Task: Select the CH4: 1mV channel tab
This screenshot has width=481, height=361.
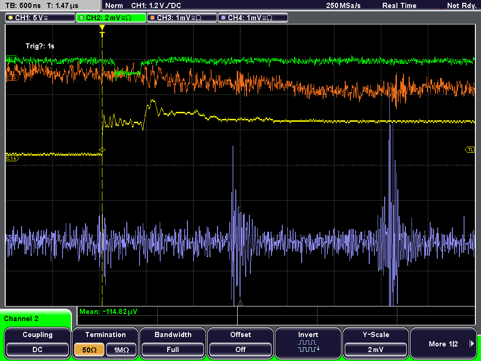Action: point(253,18)
